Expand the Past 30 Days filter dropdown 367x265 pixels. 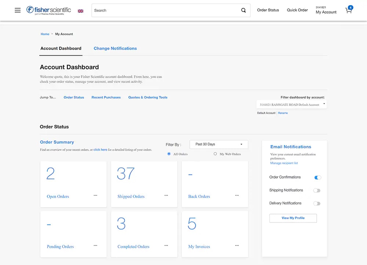pyautogui.click(x=219, y=144)
